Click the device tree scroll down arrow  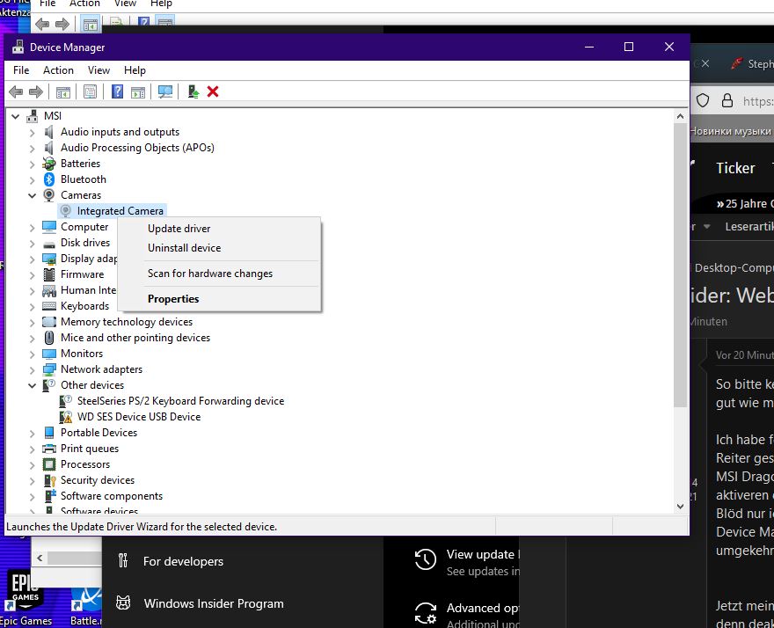[x=680, y=507]
